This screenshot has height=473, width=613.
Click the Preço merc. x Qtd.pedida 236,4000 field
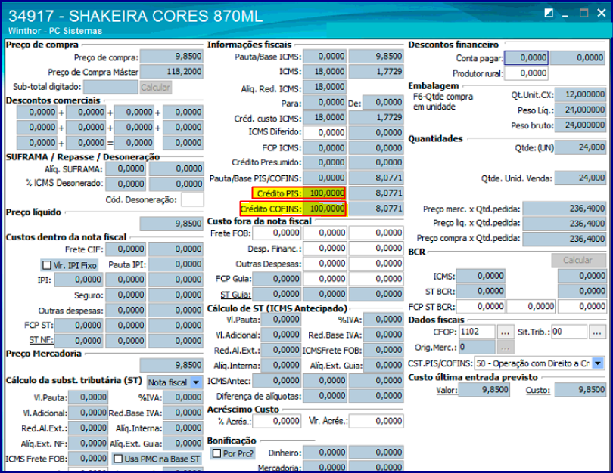pyautogui.click(x=565, y=209)
